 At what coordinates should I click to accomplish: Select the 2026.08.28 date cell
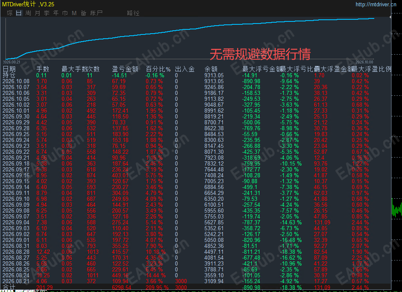(x=16, y=252)
